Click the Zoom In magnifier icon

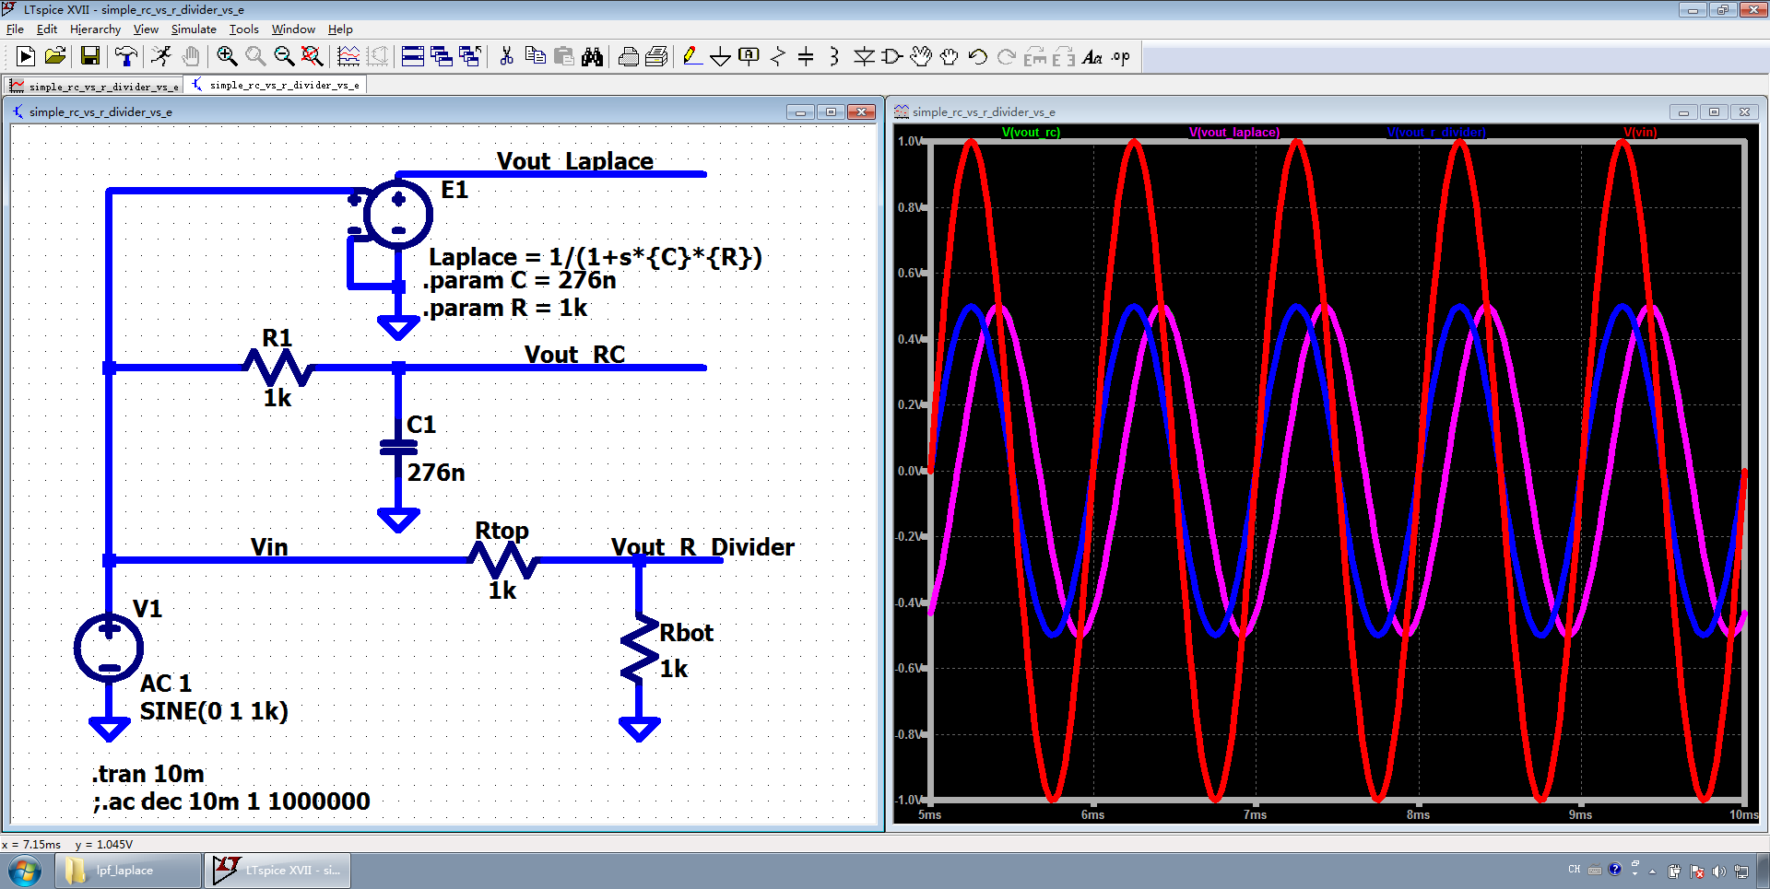(226, 57)
